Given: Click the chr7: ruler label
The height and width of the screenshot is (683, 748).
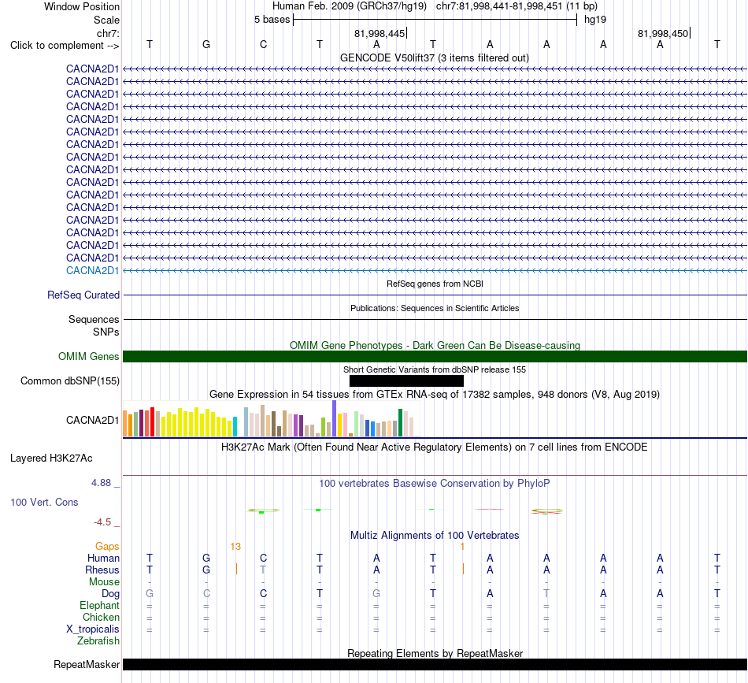Looking at the screenshot, I should coord(108,33).
